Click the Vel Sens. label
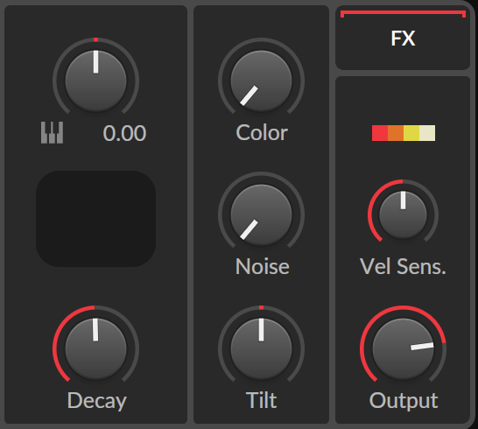478x429 pixels. [x=403, y=267]
